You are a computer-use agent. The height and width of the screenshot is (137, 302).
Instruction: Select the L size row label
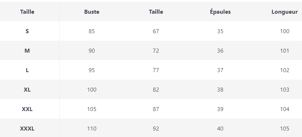tap(27, 70)
